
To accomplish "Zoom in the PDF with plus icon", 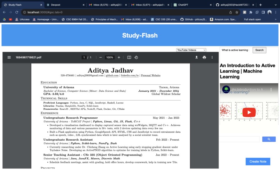I will coord(119,57).
